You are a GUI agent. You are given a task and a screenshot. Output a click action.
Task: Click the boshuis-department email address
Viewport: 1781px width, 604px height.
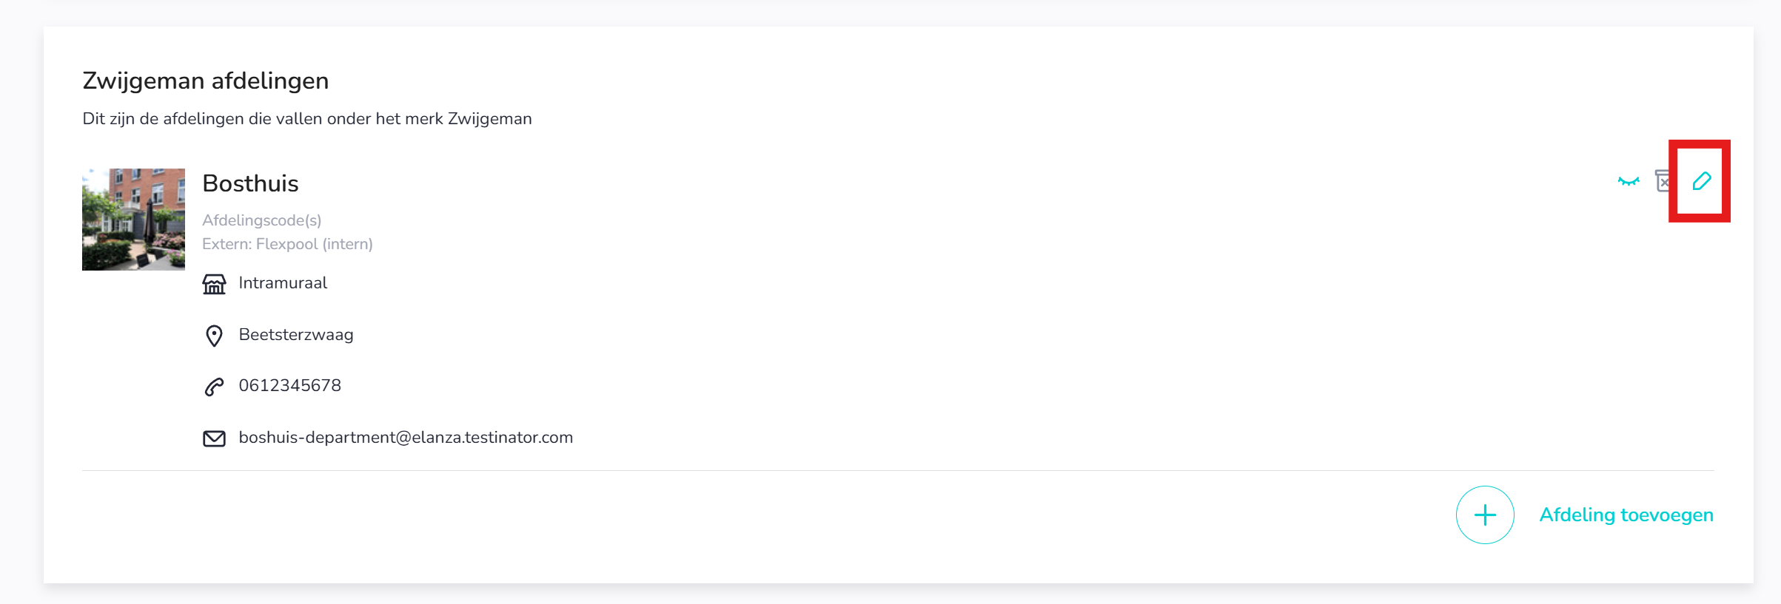click(x=406, y=438)
